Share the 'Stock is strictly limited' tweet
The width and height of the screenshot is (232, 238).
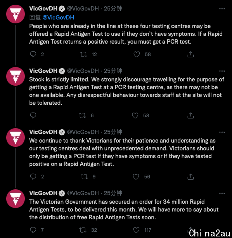[190, 116]
